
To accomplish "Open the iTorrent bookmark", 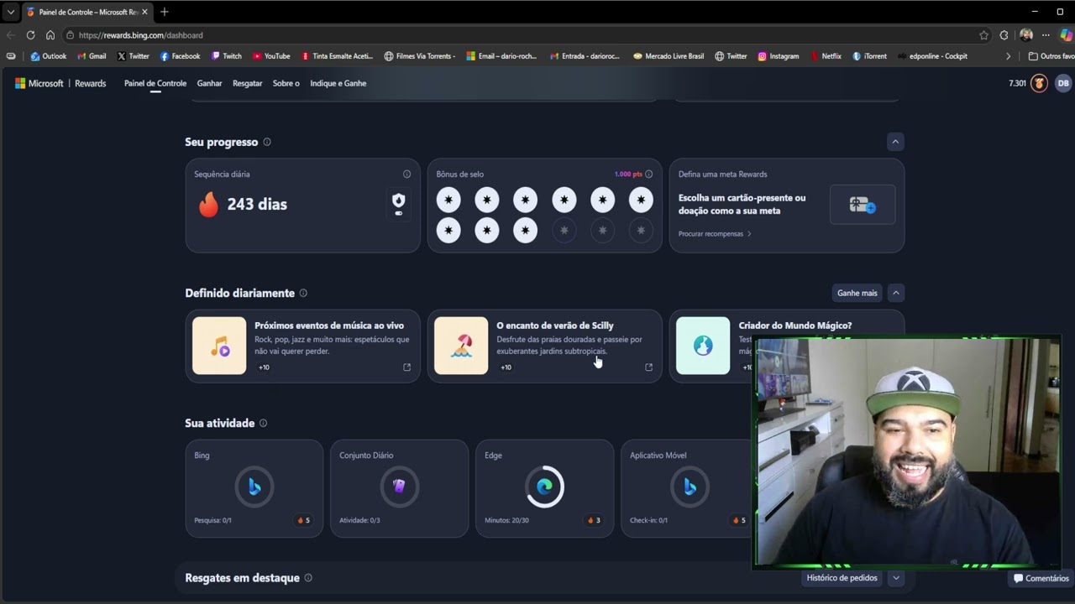I will [869, 56].
